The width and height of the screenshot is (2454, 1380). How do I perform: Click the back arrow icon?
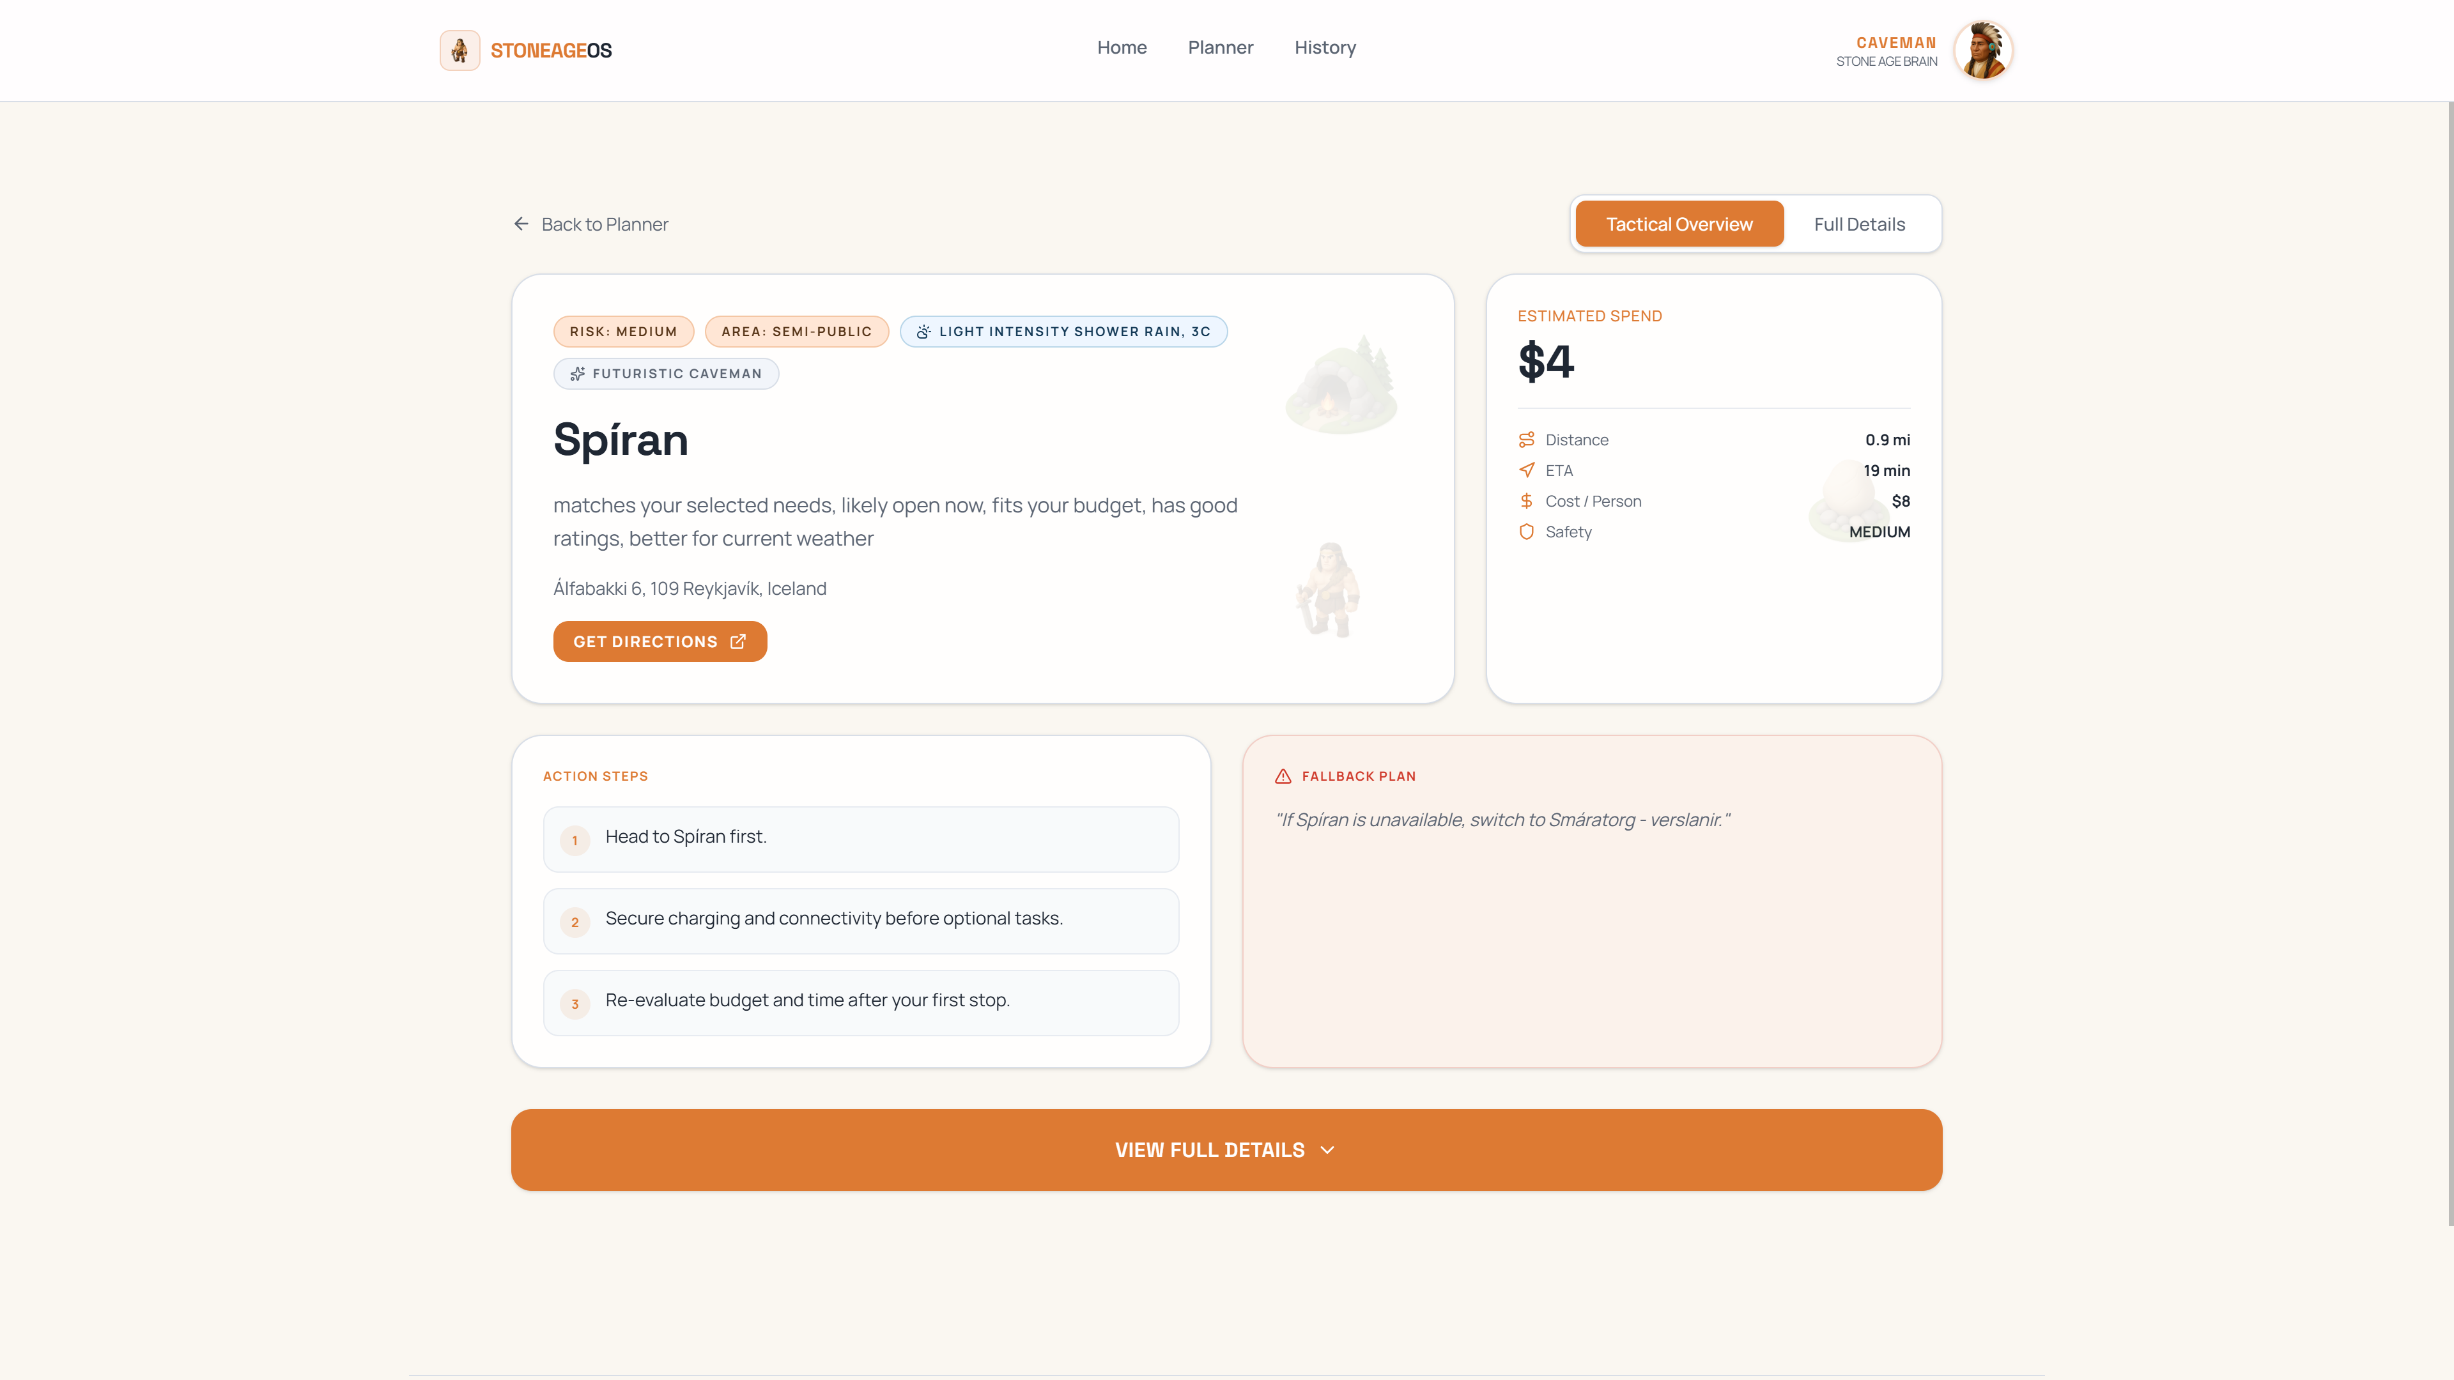(521, 224)
